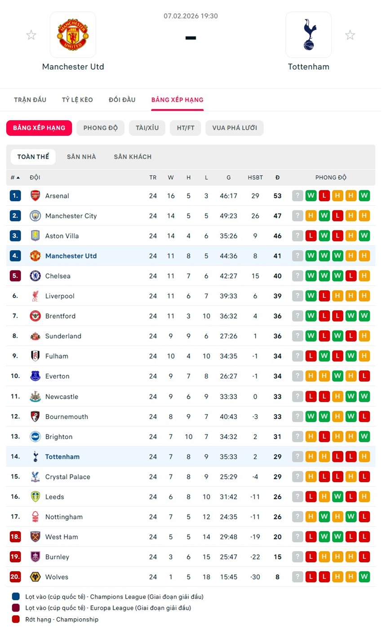The image size is (382, 630).
Task: Click the Newcastle crest in the standings
Action: coord(35,396)
